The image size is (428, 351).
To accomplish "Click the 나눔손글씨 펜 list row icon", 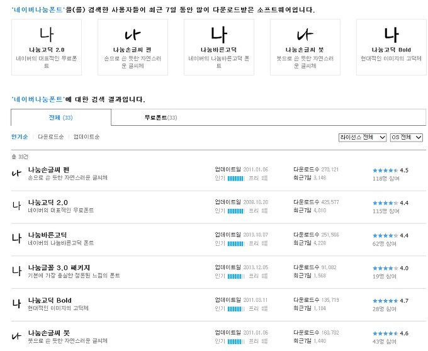I will 16,173.
